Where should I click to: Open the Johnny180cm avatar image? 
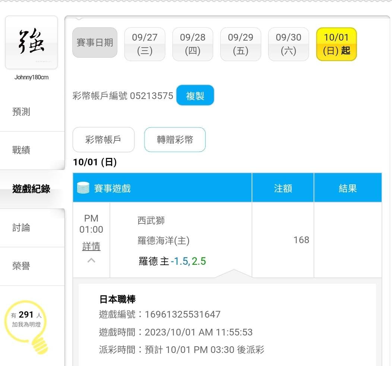pos(32,42)
